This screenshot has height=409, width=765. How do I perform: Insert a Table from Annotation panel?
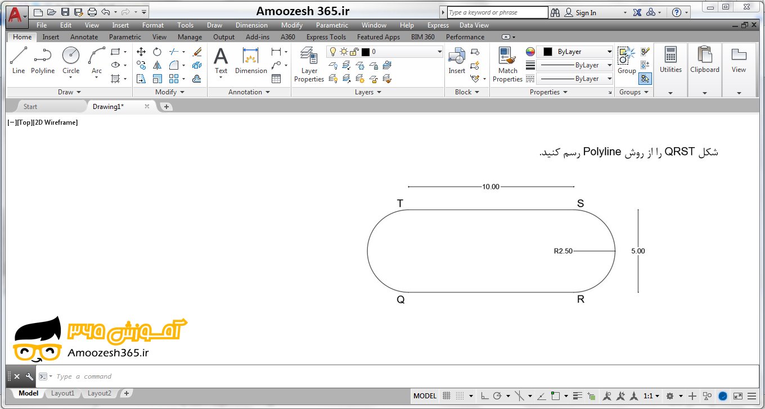coord(276,79)
